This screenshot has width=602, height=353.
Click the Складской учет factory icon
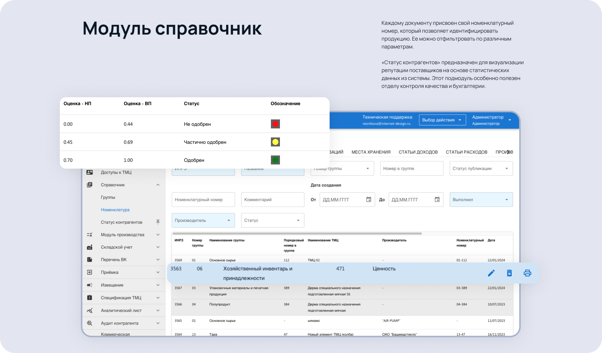point(90,247)
